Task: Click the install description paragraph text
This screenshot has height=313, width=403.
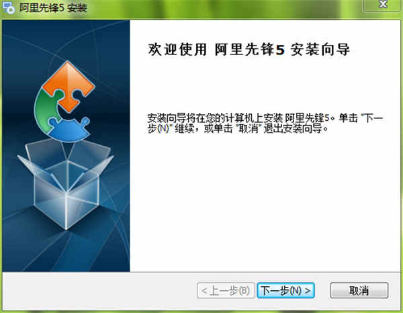Action: (x=265, y=123)
